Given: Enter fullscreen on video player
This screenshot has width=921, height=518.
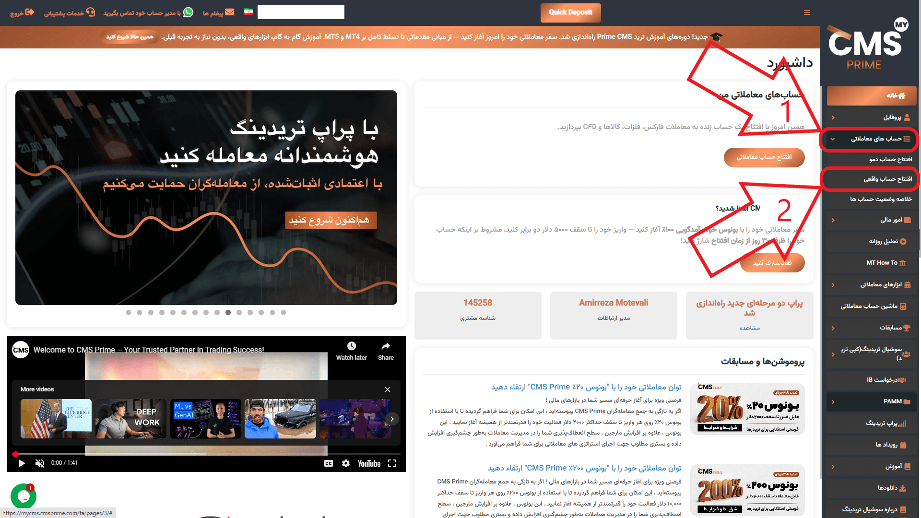Looking at the screenshot, I should pyautogui.click(x=392, y=463).
